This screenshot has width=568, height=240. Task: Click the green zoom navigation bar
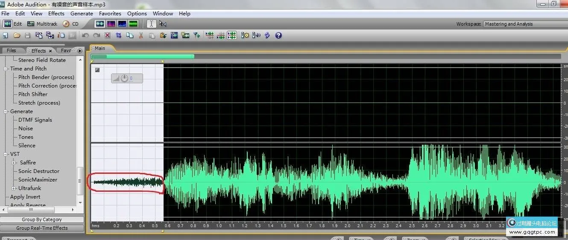(x=143, y=56)
